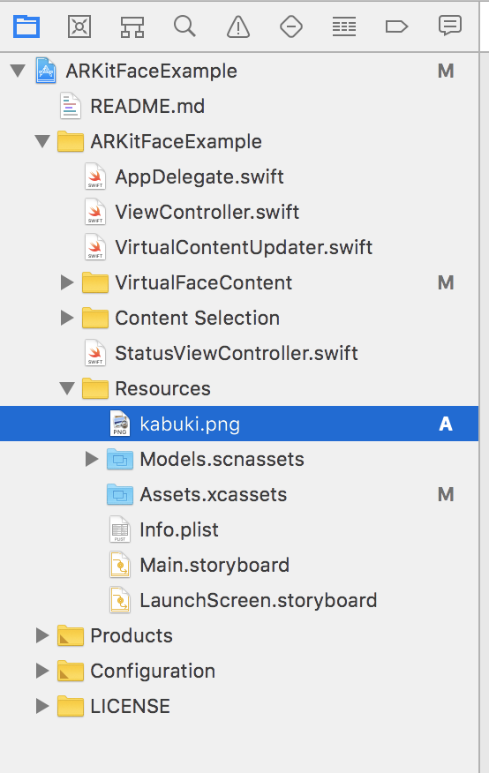This screenshot has height=773, width=489.
Task: Open the Find navigator magnifier icon
Action: coord(184,26)
